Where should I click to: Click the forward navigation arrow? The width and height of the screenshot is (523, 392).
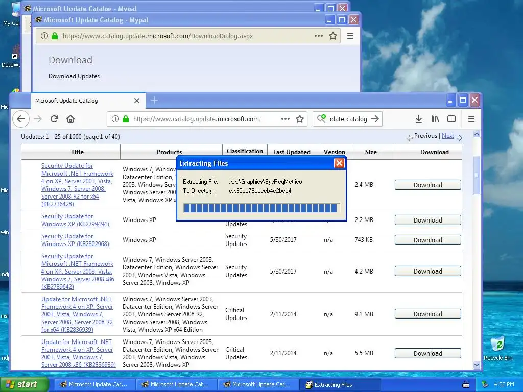click(38, 119)
